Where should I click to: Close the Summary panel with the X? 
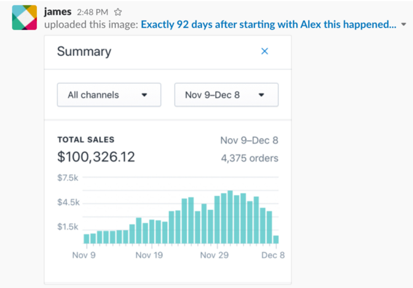(x=265, y=51)
